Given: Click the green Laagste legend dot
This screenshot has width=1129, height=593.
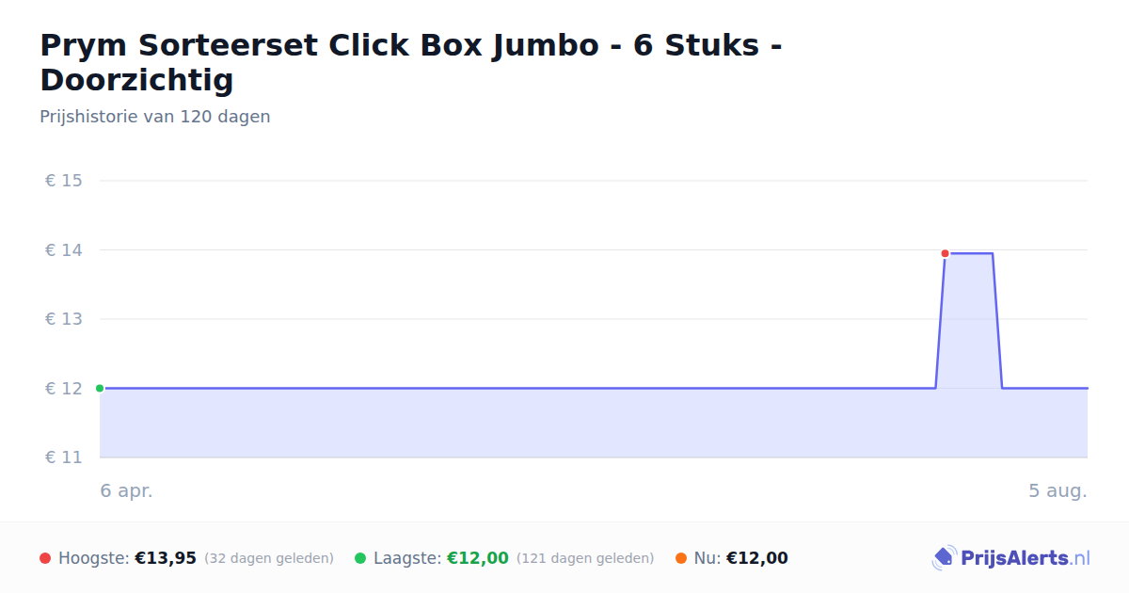Looking at the screenshot, I should pos(360,558).
